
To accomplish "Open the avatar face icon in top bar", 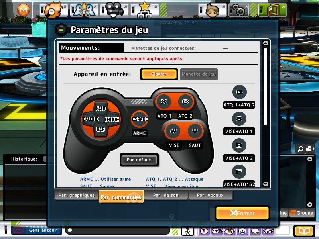I will [x=213, y=10].
